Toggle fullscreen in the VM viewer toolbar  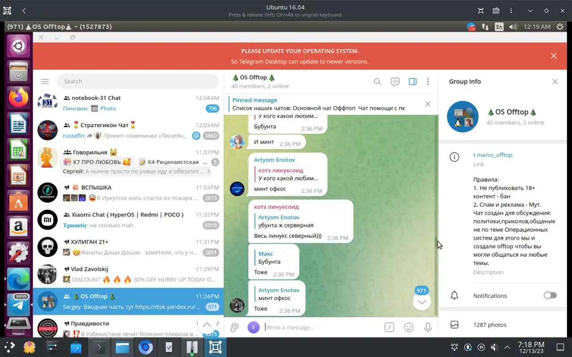click(x=481, y=11)
